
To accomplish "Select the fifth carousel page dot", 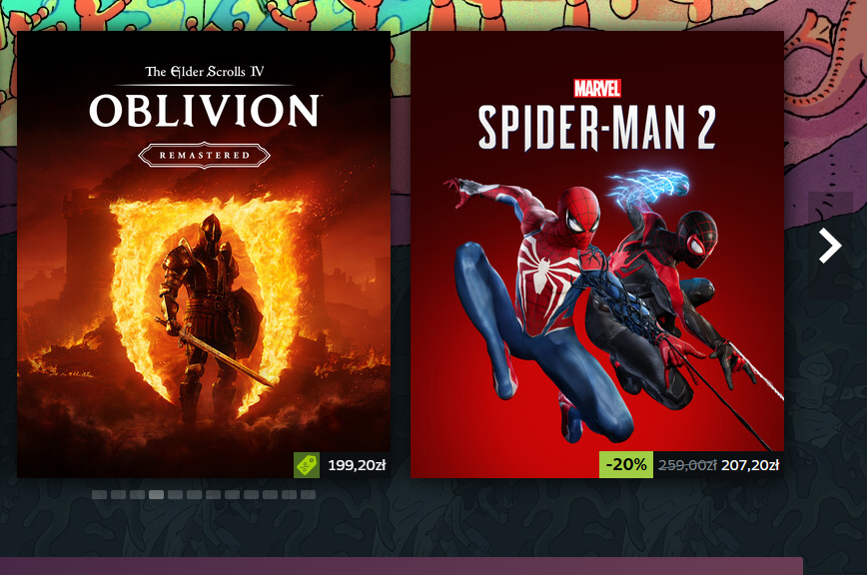I will click(x=175, y=494).
